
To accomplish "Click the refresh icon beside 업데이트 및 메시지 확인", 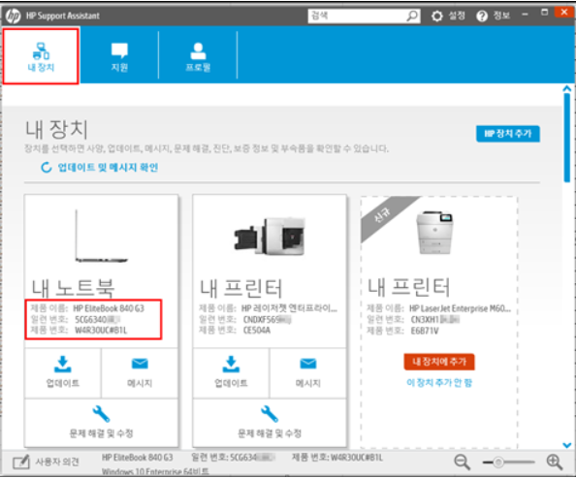I will pos(47,168).
